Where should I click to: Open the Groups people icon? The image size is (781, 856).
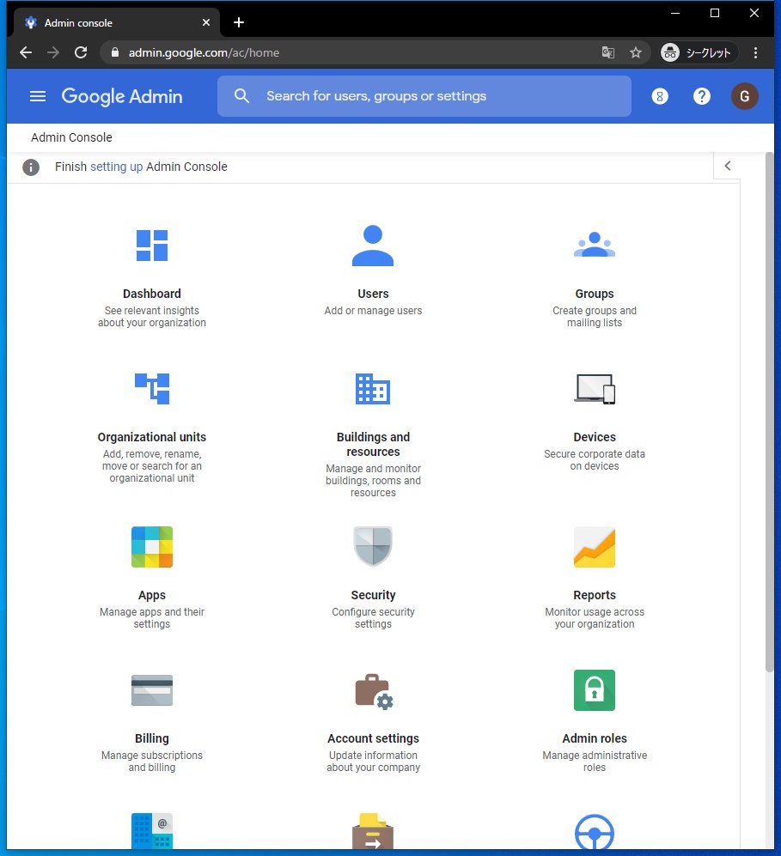595,245
